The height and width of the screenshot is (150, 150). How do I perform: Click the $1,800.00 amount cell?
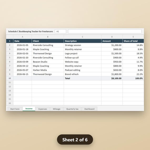click(x=112, y=74)
